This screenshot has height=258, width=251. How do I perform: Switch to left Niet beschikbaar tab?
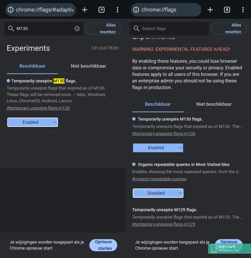[x=88, y=66]
